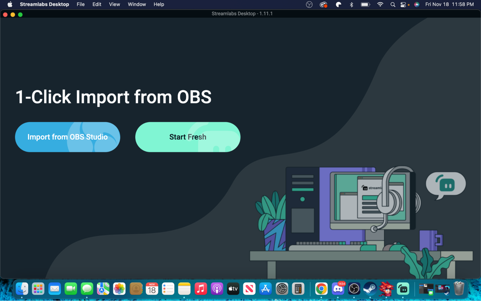Open the Apple menu

click(x=10, y=4)
